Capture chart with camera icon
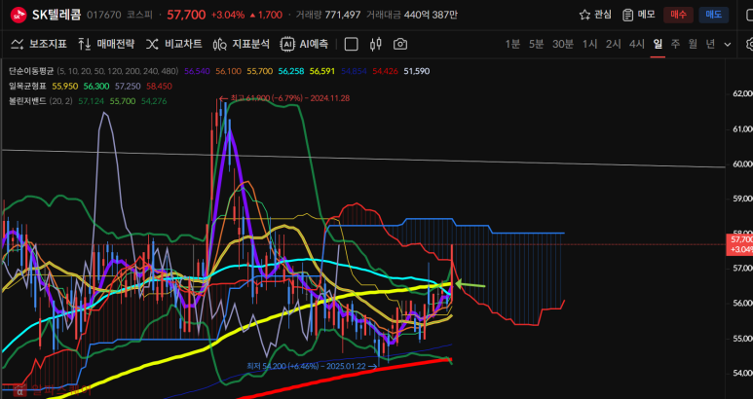The width and height of the screenshot is (753, 399). click(x=400, y=44)
